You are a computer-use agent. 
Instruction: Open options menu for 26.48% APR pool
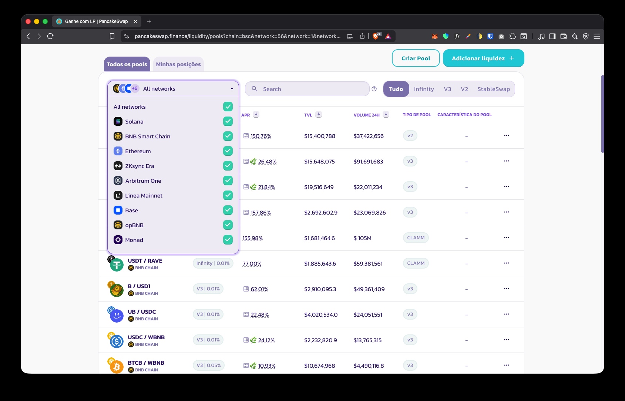[x=507, y=161]
